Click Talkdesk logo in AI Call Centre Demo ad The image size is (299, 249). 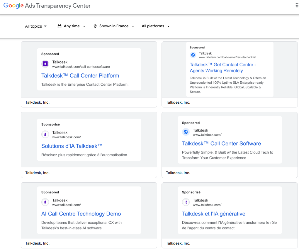point(45,202)
